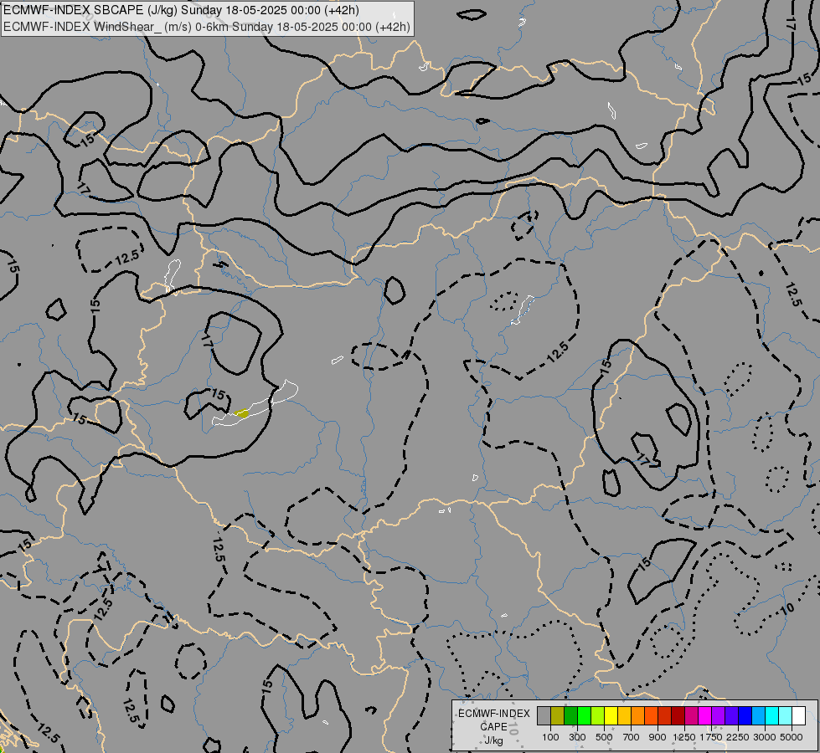Click the WindShear 0-6km title line
820x753 pixels.
207,27
